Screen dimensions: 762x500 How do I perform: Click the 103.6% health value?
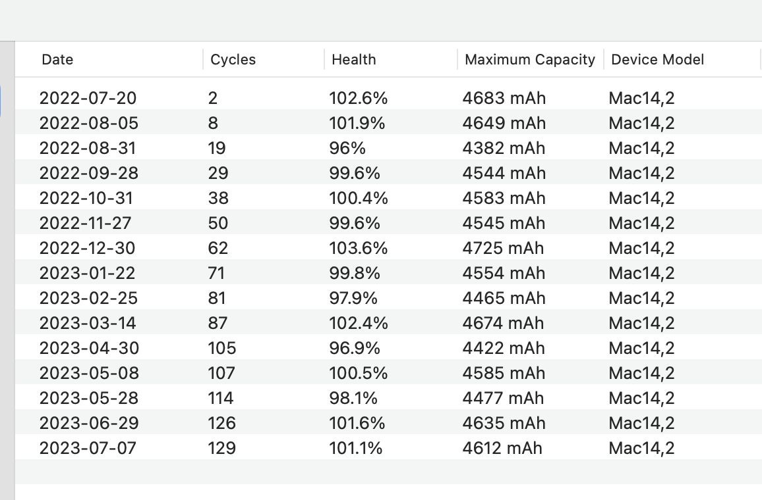[359, 248]
